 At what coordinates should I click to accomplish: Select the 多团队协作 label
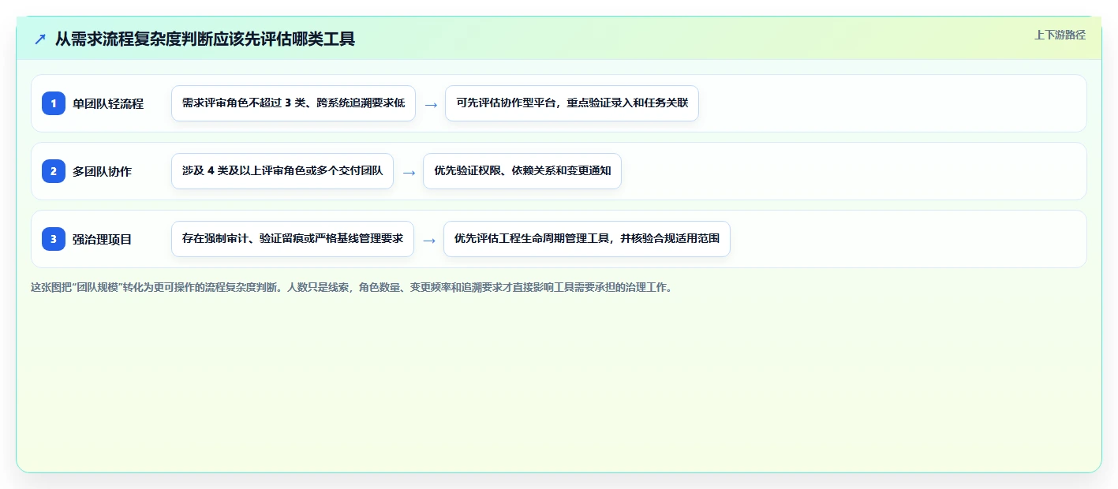[102, 171]
